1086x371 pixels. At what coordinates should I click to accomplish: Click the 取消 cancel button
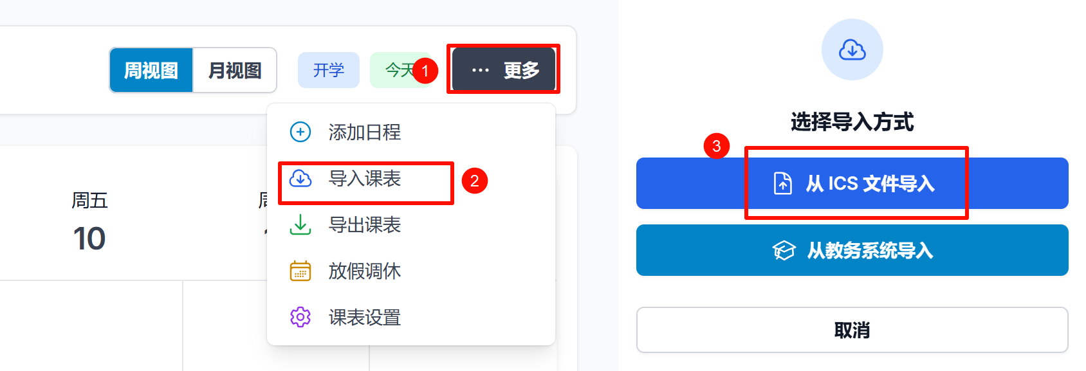pyautogui.click(x=852, y=330)
